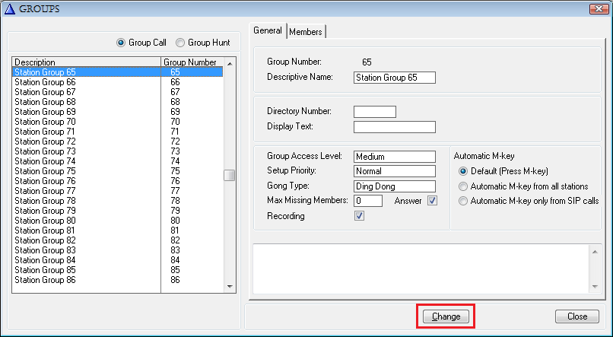Close the GROUPS window with X
Viewport: 613px width, 337px height.
click(x=599, y=8)
